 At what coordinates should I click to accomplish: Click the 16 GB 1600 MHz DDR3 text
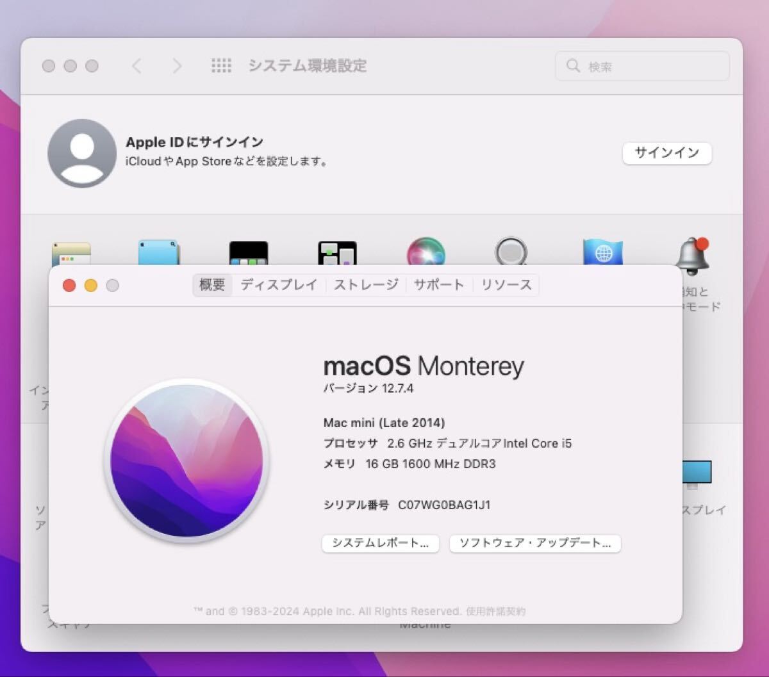tap(430, 464)
